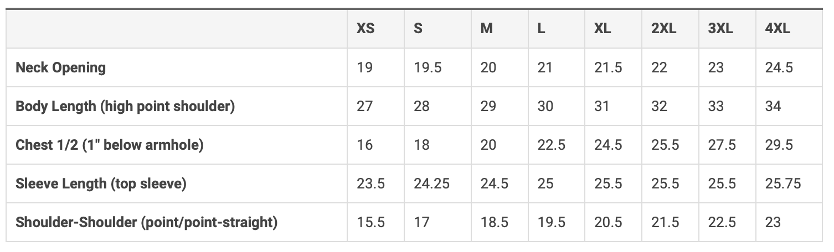This screenshot has height=252, width=834.
Task: Click the Neck Opening value 19.5
Action: coord(428,67)
